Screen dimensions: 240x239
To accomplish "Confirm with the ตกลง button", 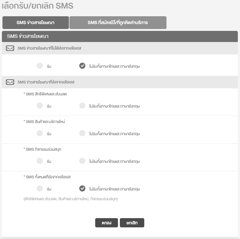I will coord(107,223).
